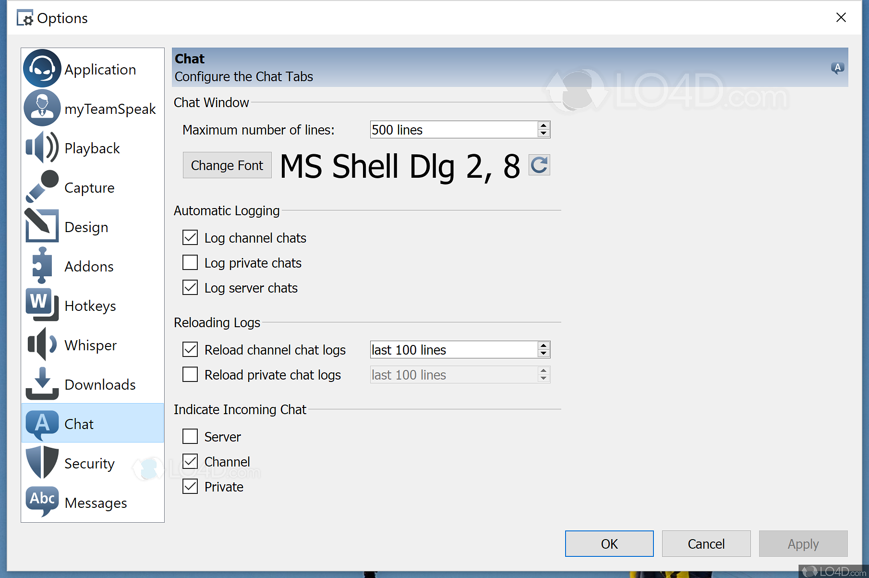Screen dimensions: 869x578
Task: Open the Application settings icon
Action: coord(42,69)
